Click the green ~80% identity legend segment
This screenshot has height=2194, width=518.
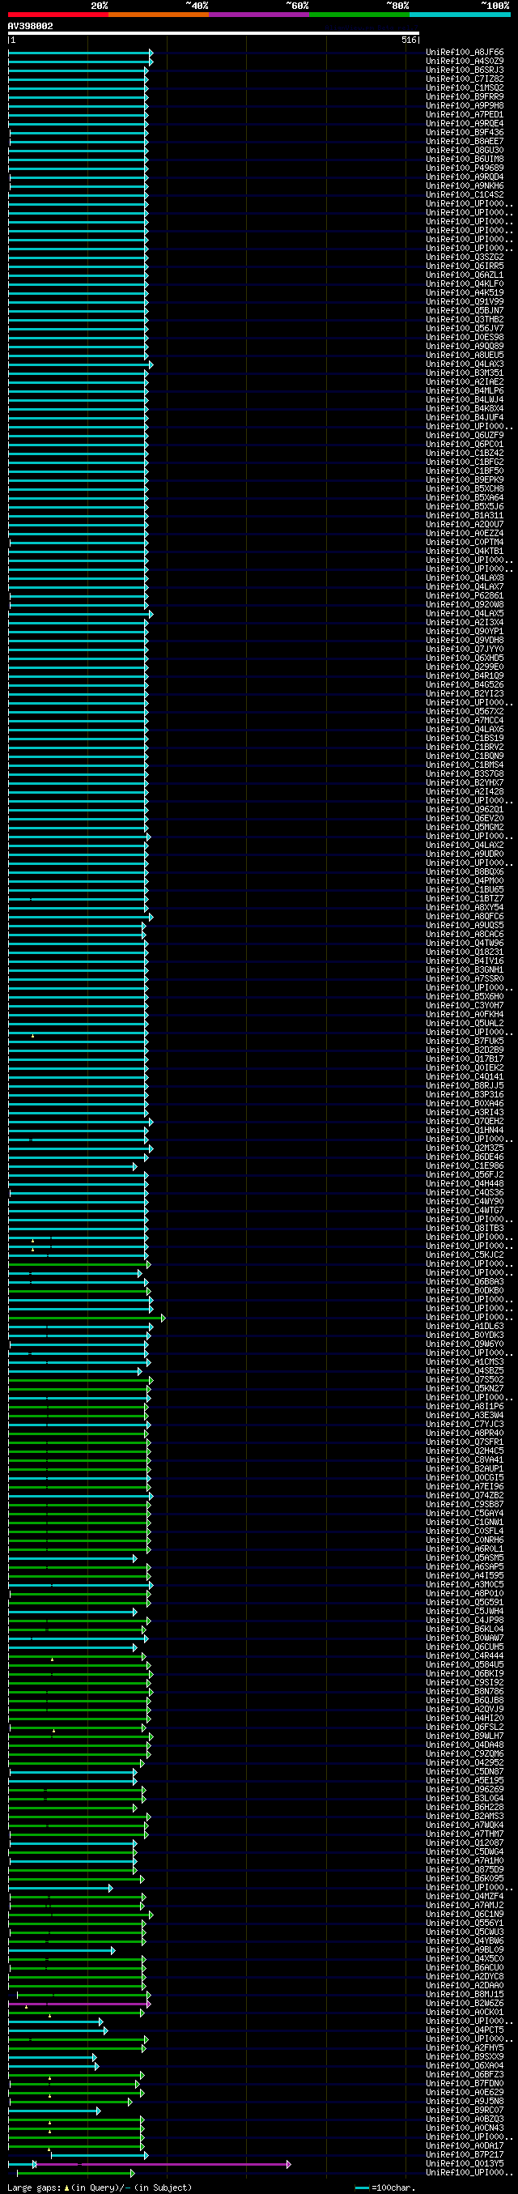(359, 15)
